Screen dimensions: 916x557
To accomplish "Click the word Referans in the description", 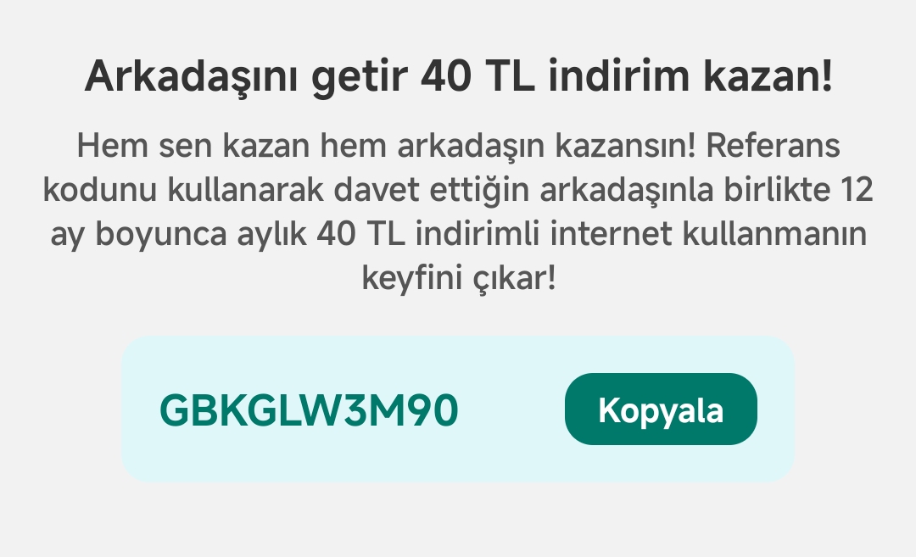I will [x=773, y=146].
